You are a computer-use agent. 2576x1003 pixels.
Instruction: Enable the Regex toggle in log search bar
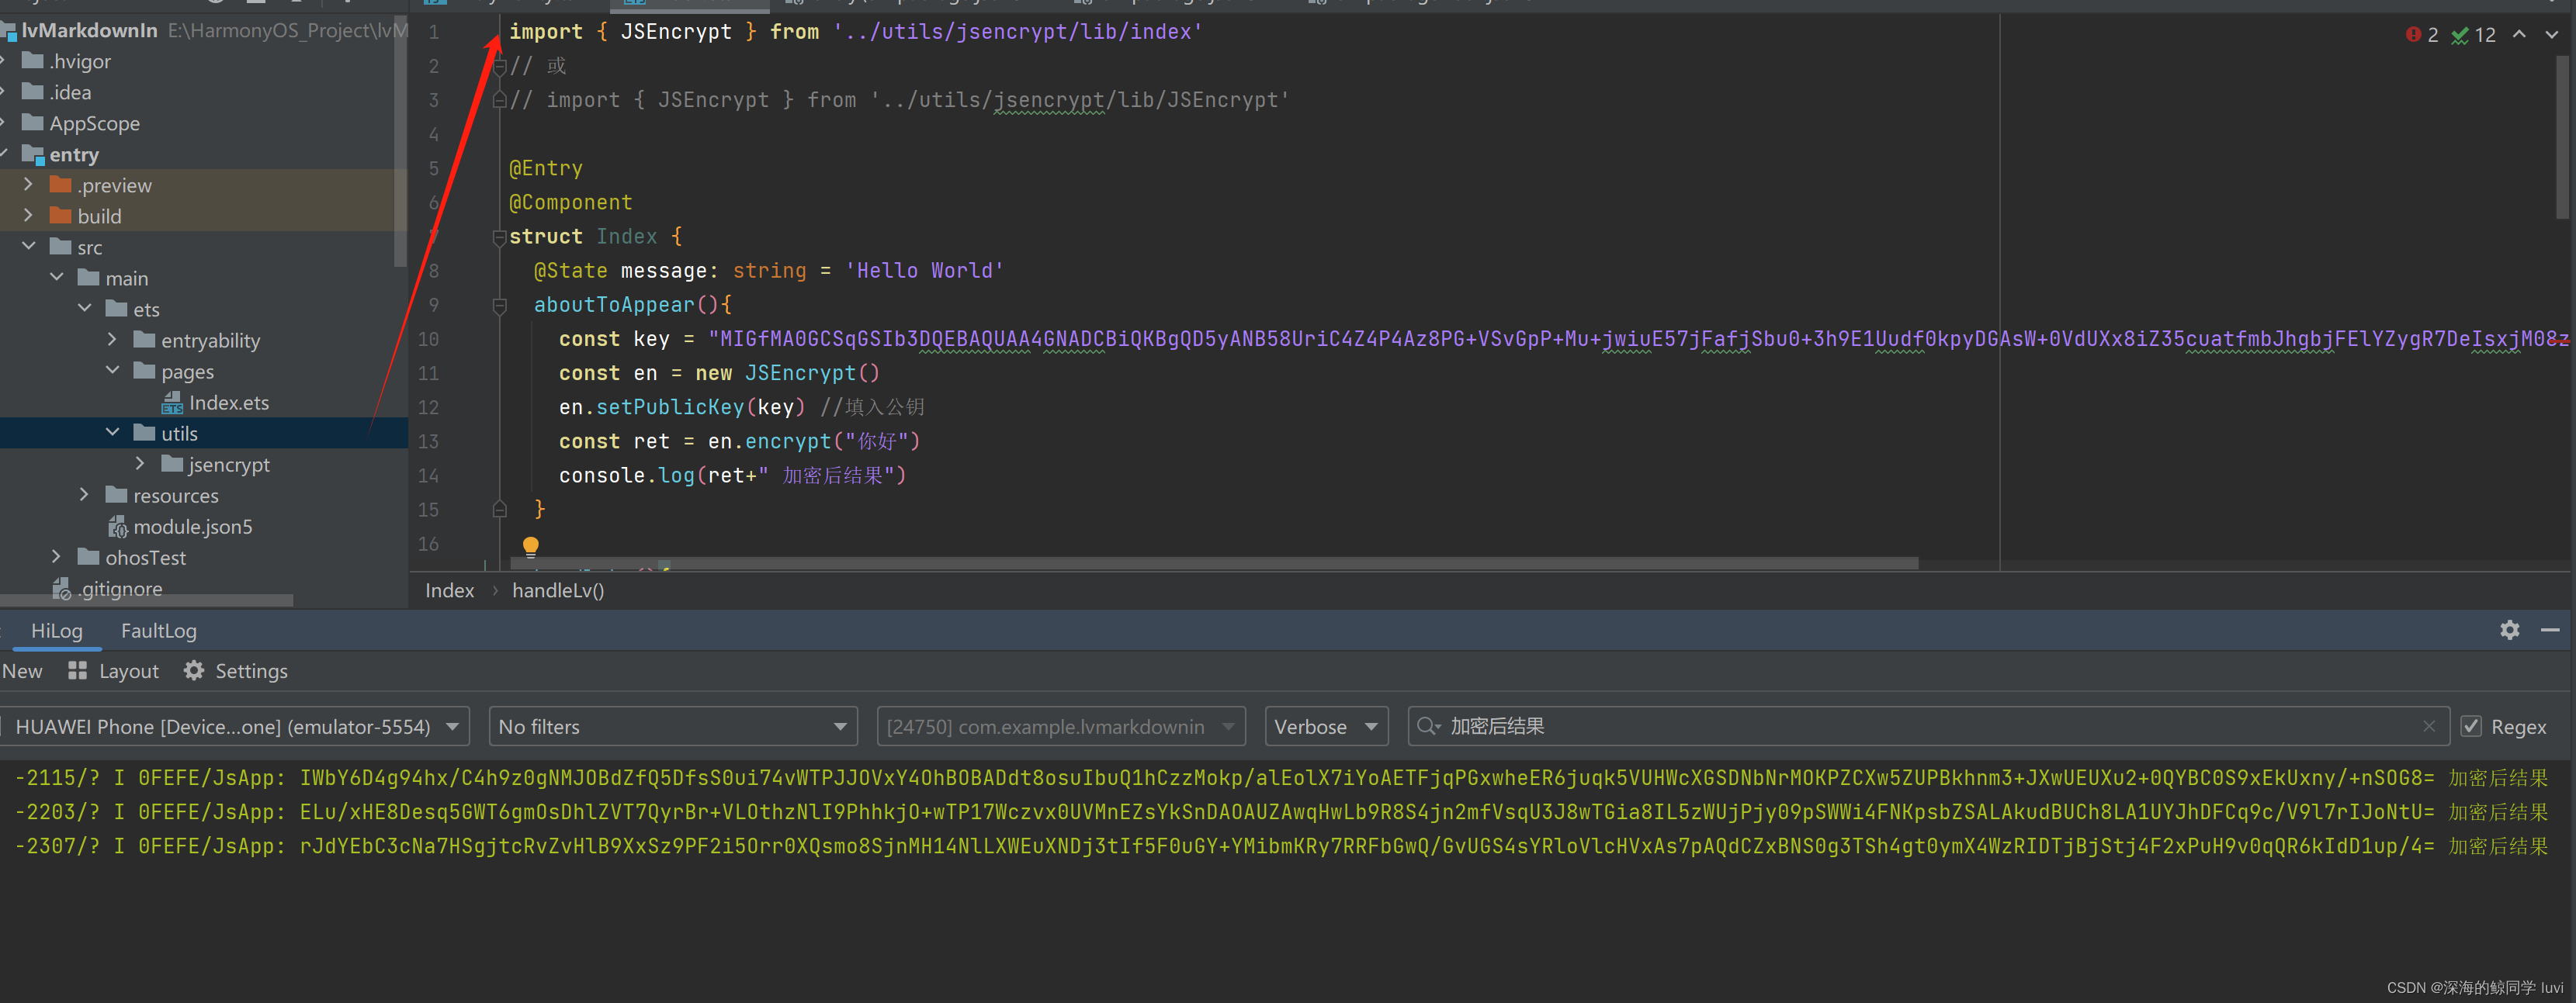2479,725
